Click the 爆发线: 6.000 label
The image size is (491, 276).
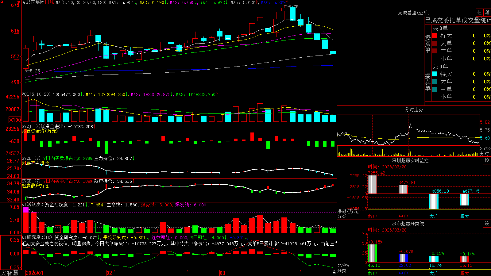tap(191, 205)
